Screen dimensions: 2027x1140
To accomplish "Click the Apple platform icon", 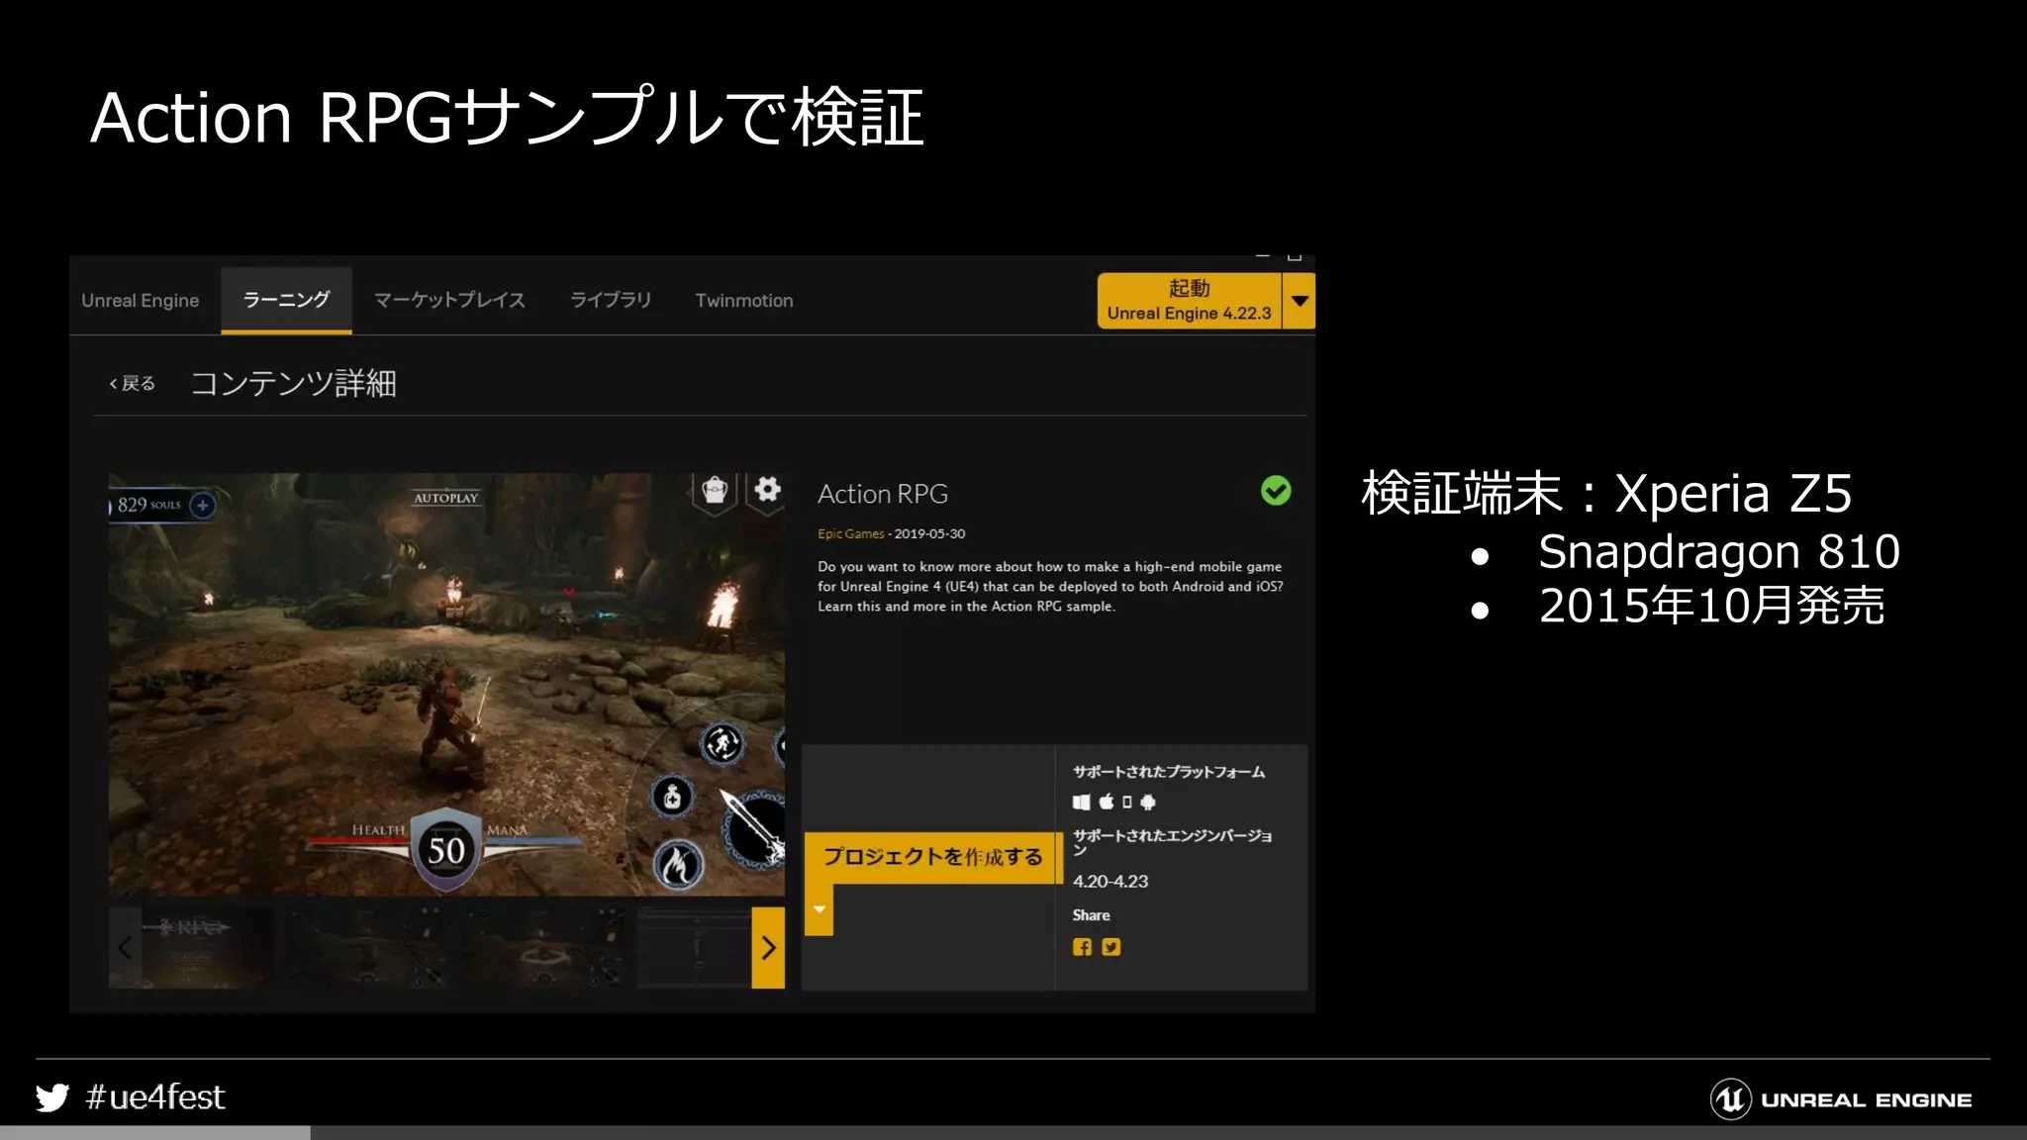I will click(1107, 803).
